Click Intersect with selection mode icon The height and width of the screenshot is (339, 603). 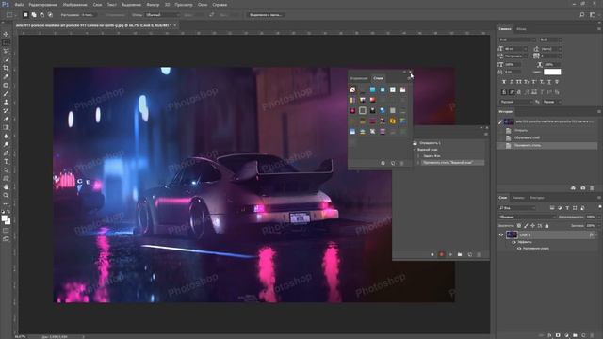coord(50,15)
